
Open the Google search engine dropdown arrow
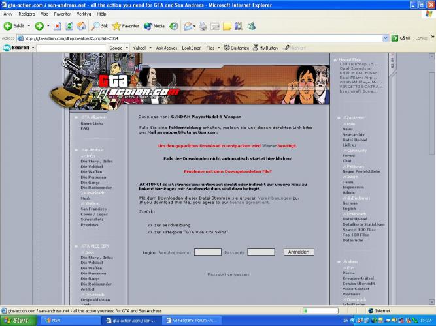coord(127,48)
